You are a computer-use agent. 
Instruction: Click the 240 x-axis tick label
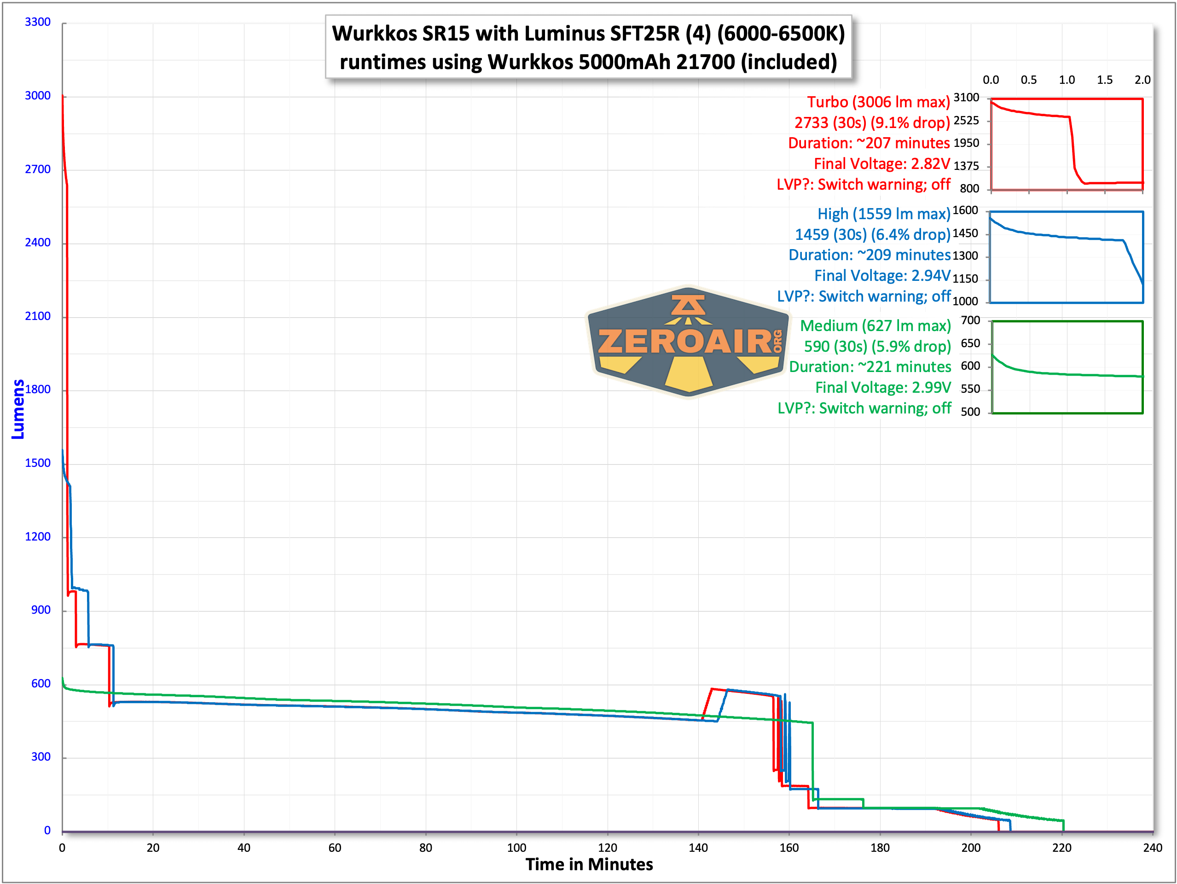[1153, 848]
